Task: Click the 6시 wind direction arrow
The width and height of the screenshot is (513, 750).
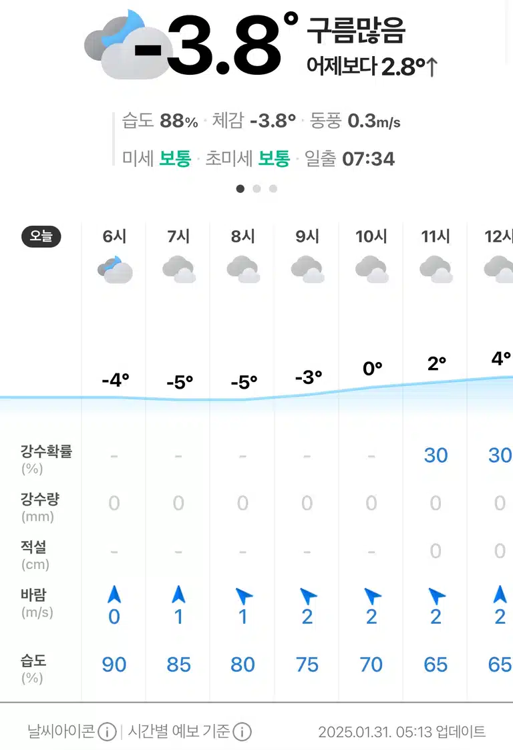Action: click(114, 594)
